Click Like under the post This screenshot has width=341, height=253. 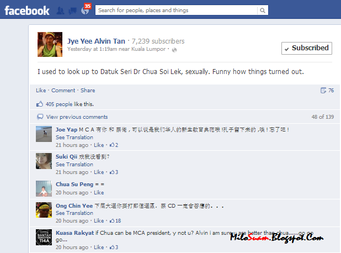41,91
